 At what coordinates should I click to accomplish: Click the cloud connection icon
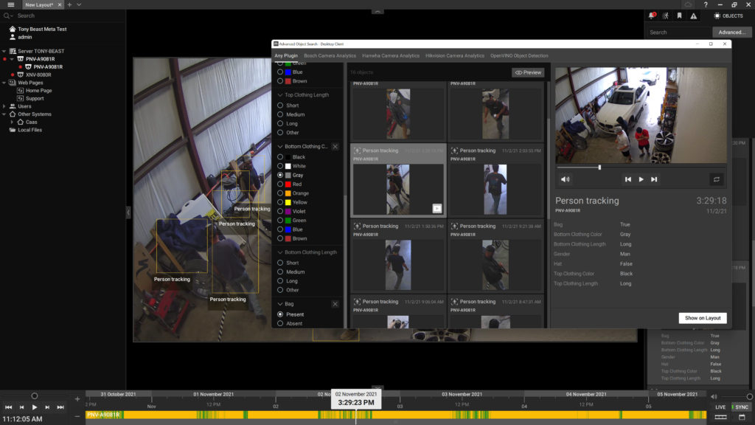coord(689,4)
